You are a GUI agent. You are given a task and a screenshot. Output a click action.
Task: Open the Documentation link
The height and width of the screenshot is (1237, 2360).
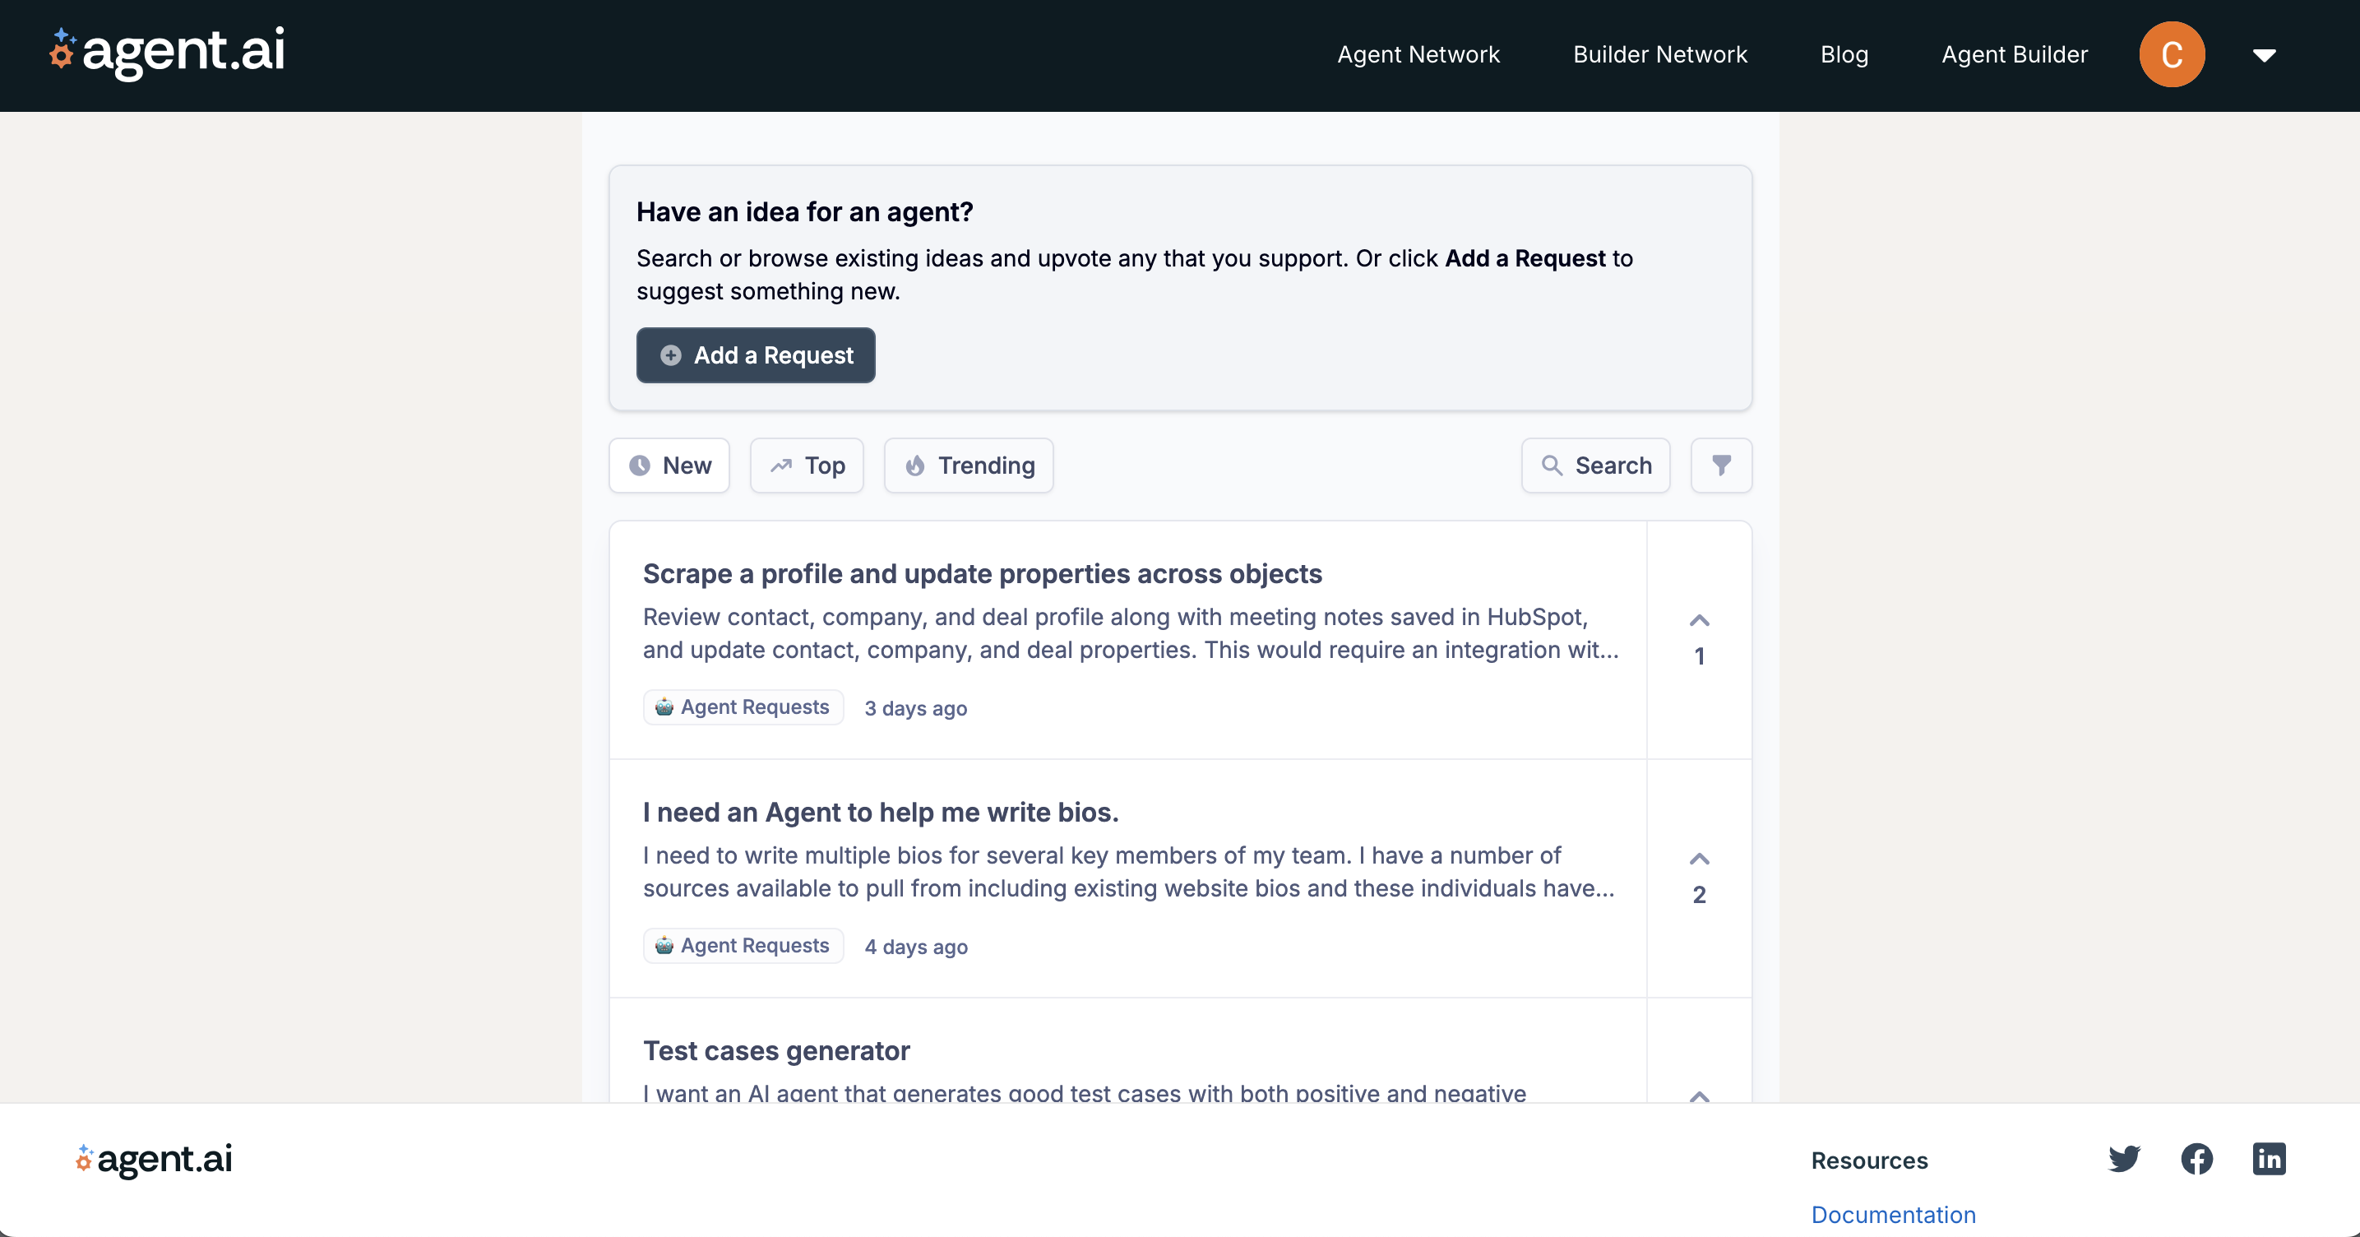(1893, 1214)
